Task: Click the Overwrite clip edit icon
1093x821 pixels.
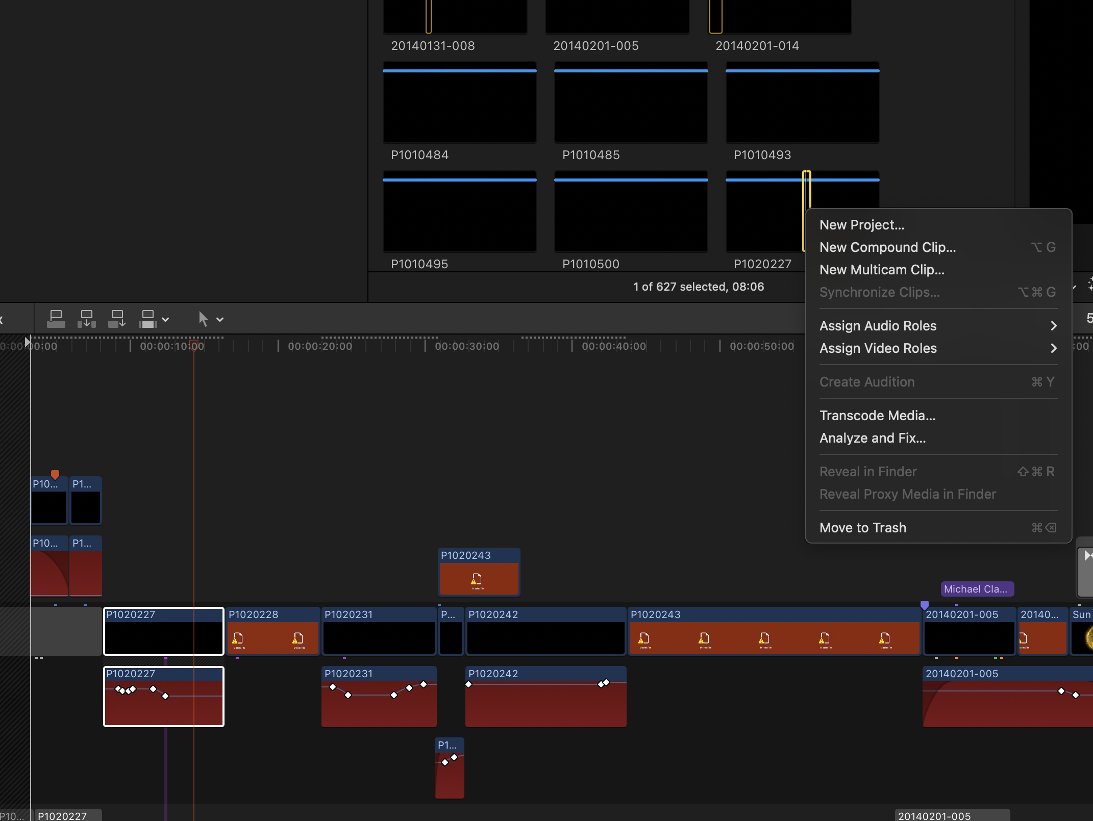Action: 147,319
